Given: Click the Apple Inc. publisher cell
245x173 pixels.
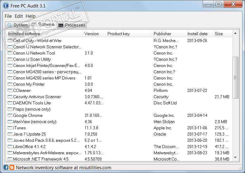Looking at the screenshot, I should [163, 128].
